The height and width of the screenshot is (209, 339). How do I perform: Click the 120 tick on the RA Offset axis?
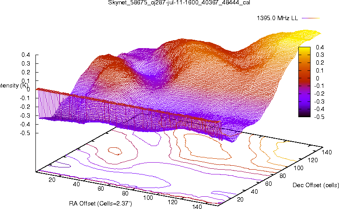(172, 202)
